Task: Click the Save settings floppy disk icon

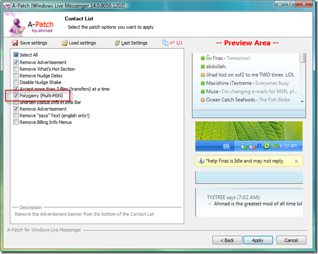Action: 15,43
